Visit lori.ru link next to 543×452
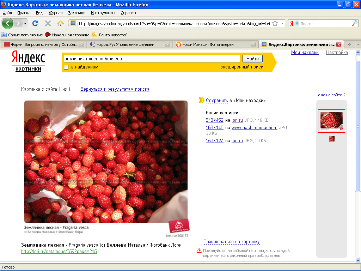This screenshot has width=361, height=271. tap(237, 120)
